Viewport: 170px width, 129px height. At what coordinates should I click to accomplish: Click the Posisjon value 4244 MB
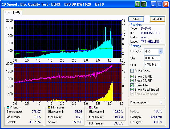point(156,117)
